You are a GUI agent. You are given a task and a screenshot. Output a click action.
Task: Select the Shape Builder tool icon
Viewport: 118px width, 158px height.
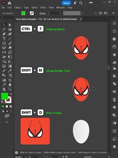click(4, 61)
